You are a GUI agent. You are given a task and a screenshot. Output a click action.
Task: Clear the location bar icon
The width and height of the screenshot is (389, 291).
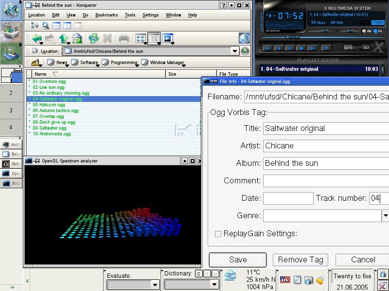pos(35,51)
